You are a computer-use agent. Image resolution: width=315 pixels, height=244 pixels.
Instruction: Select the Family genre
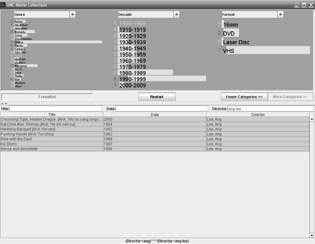click(20, 46)
